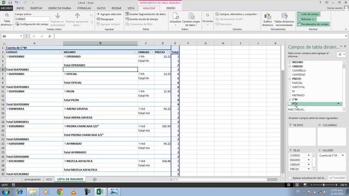Collapse the ribbon with the chevron

point(346,29)
